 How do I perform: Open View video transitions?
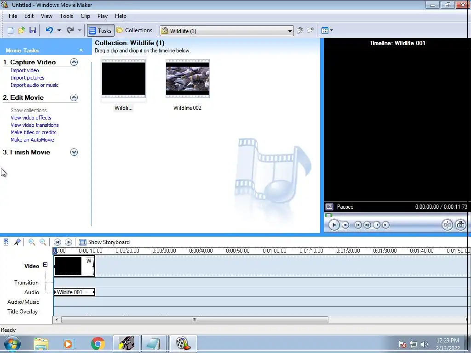tap(35, 125)
